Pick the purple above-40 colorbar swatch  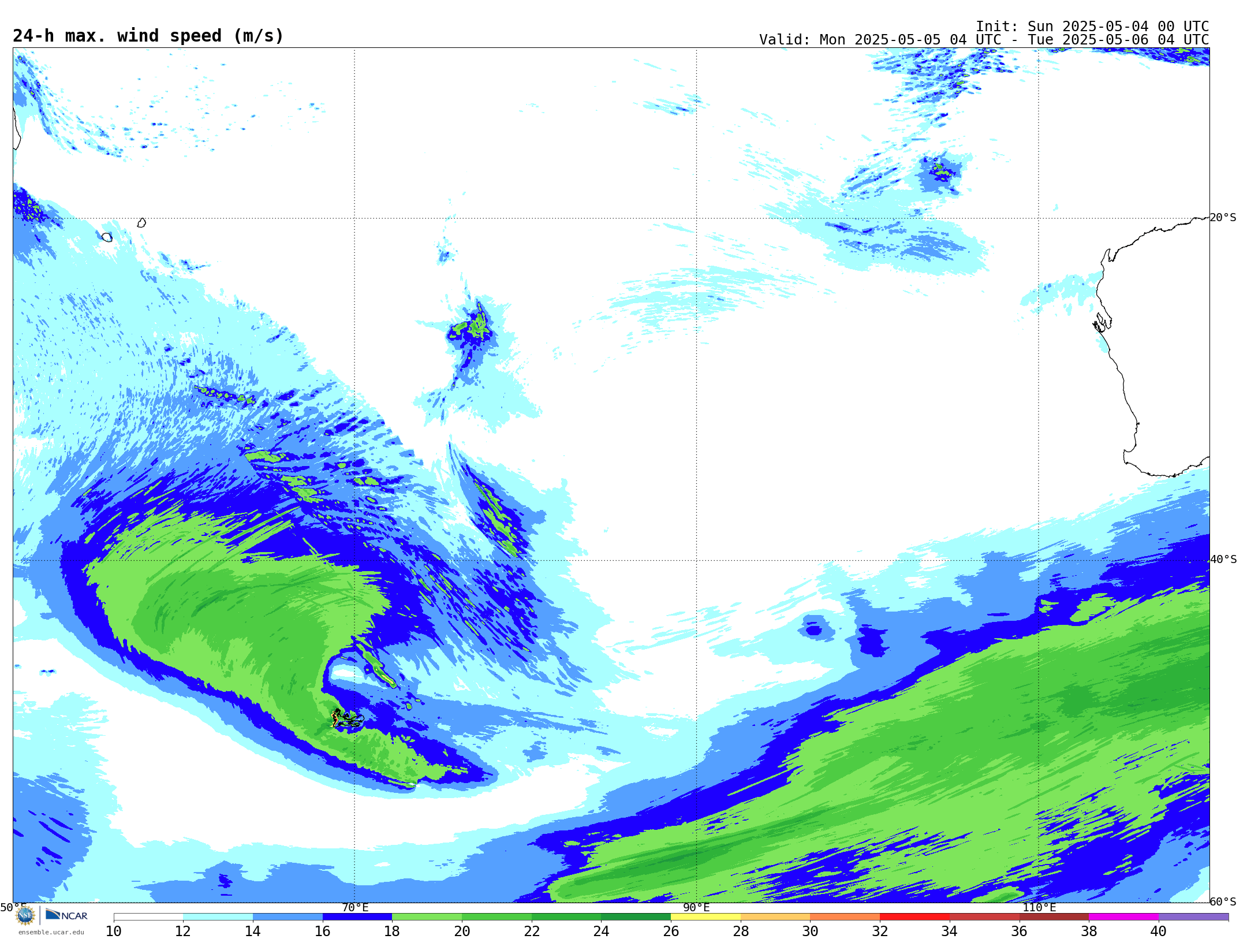1193,917
